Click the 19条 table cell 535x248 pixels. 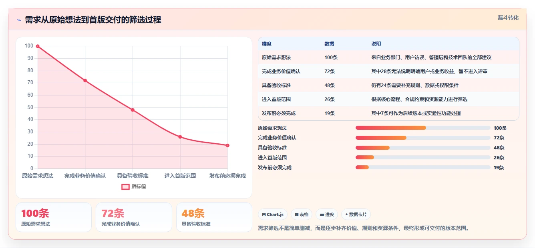(330, 113)
